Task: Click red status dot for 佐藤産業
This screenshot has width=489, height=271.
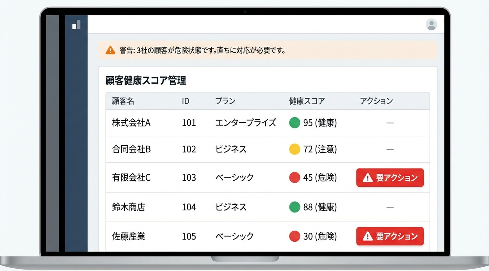Action: (x=294, y=236)
